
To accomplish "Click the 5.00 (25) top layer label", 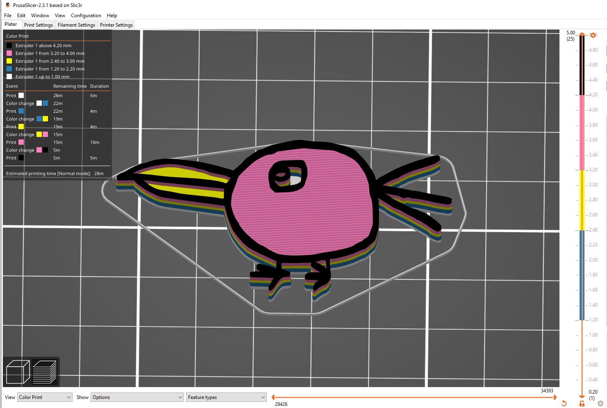I will coord(571,36).
